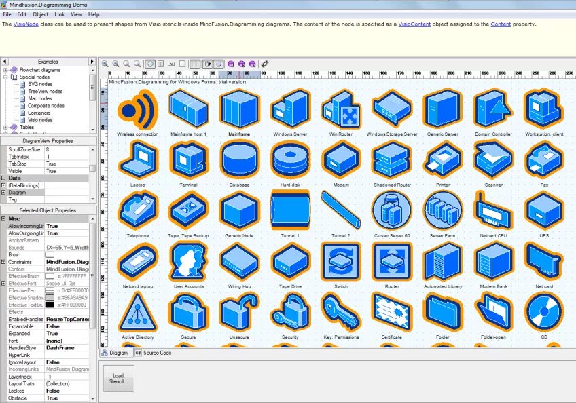
Task: Open the View menu
Action: click(76, 14)
